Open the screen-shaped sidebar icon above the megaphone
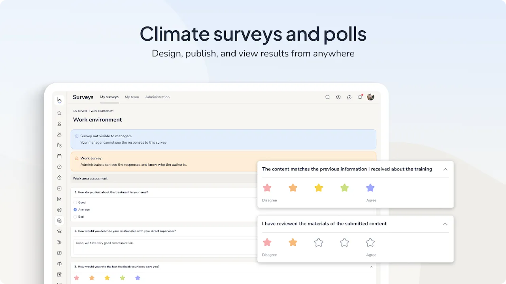This screenshot has width=506, height=284. pos(59,253)
